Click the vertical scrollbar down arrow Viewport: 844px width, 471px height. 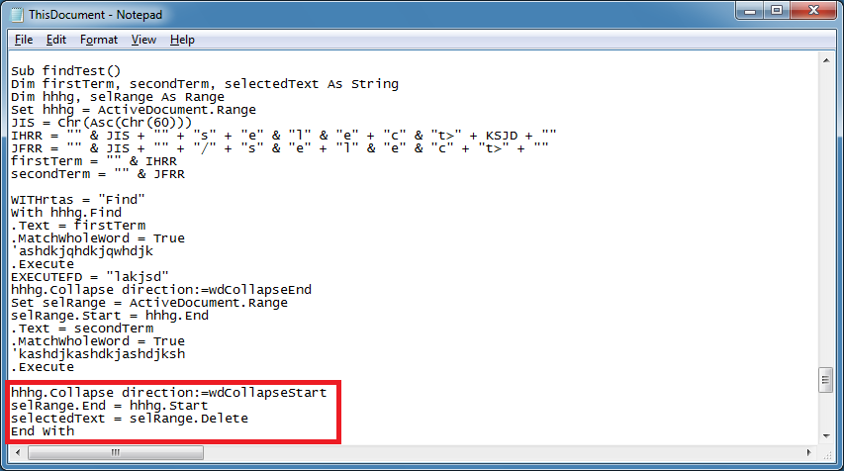point(827,435)
